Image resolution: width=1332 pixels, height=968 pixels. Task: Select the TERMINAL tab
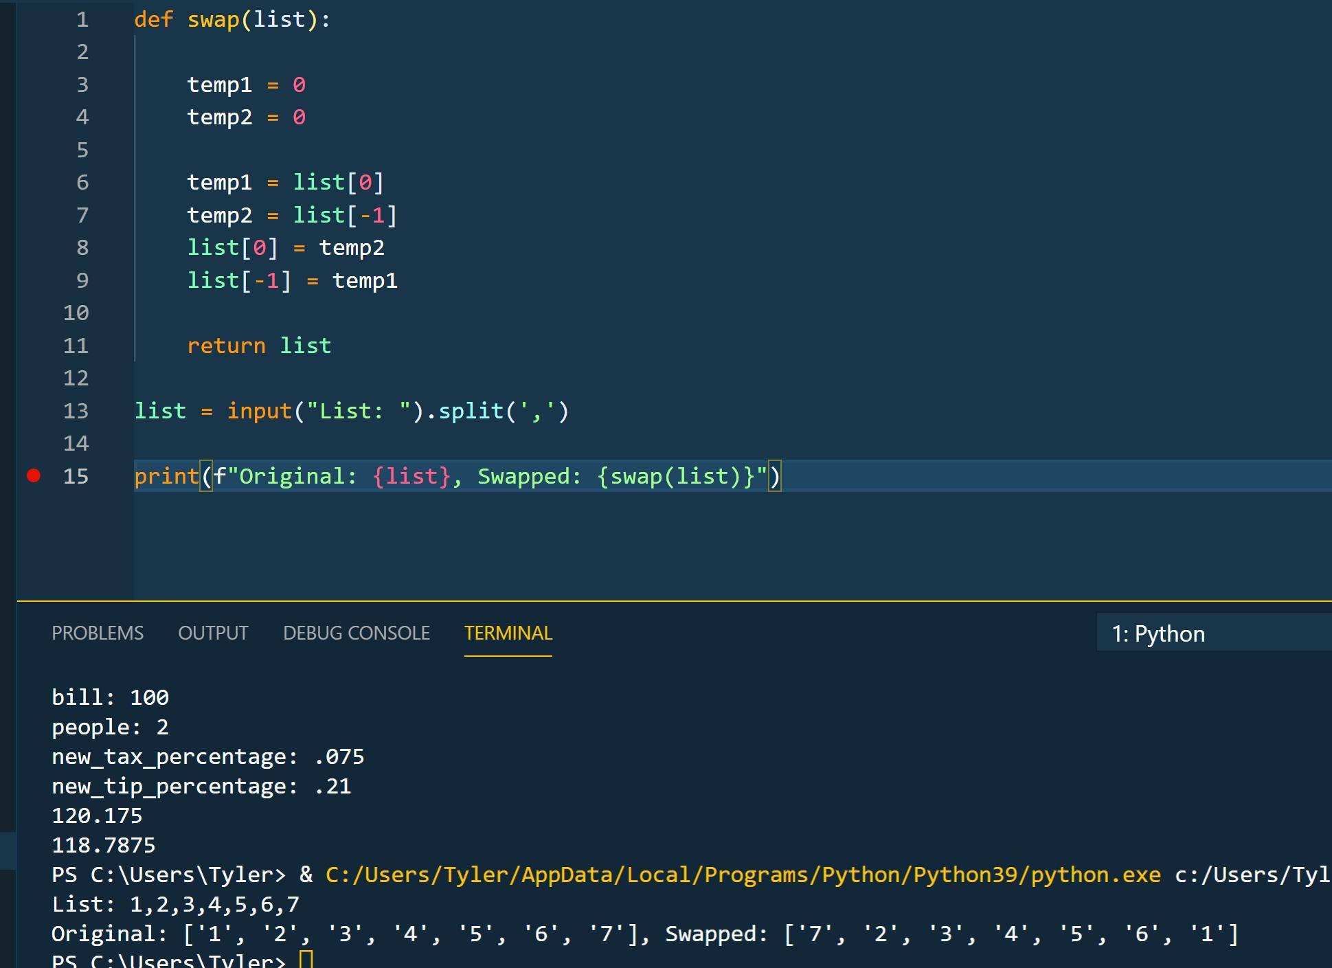pos(508,633)
